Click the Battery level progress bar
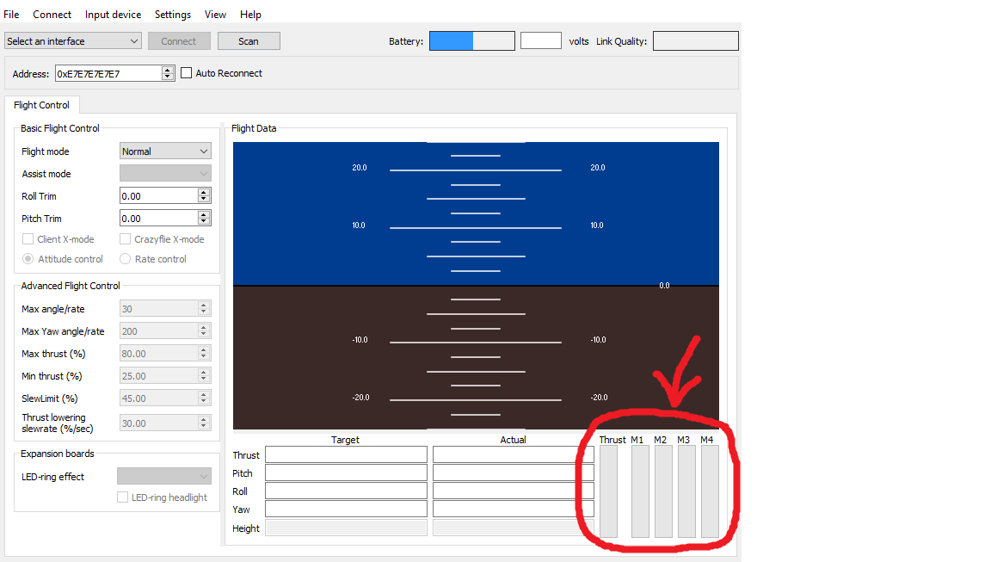The width and height of the screenshot is (991, 562). 472,41
